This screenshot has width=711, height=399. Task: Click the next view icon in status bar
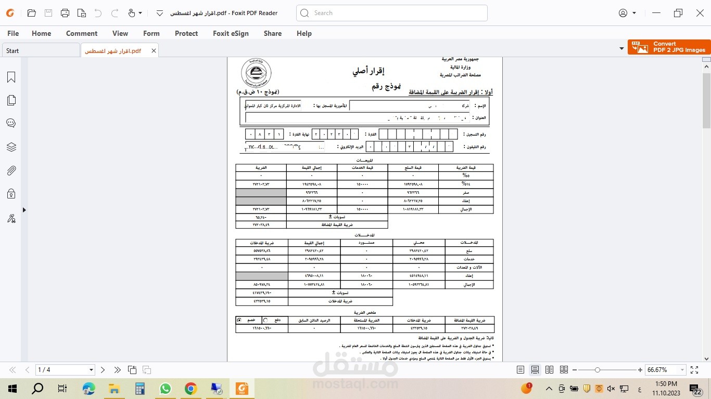[147, 370]
